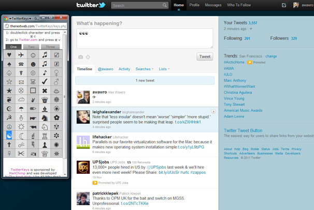Choose the black chess knight symbol
The height and width of the screenshot is (210, 314).
click(x=45, y=118)
